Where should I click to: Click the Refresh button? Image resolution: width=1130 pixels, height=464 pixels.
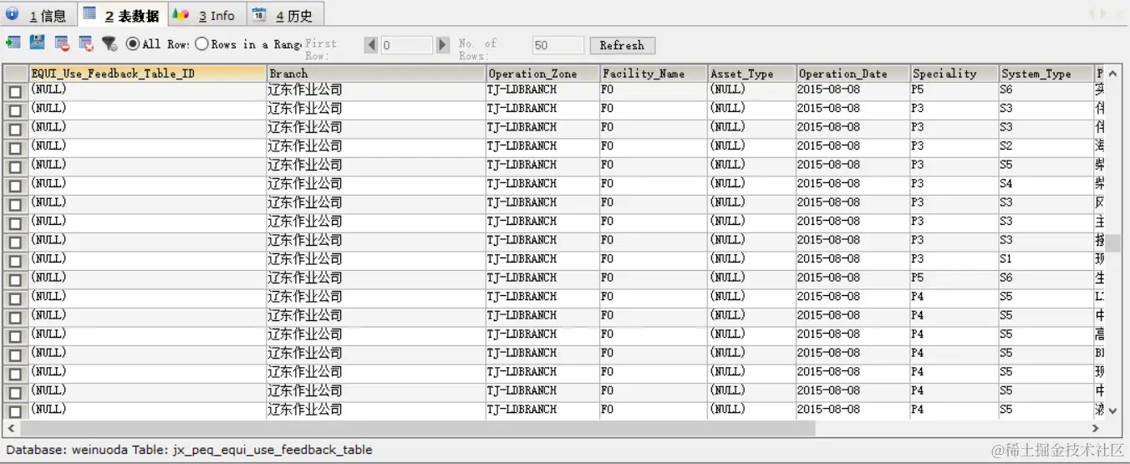[622, 45]
